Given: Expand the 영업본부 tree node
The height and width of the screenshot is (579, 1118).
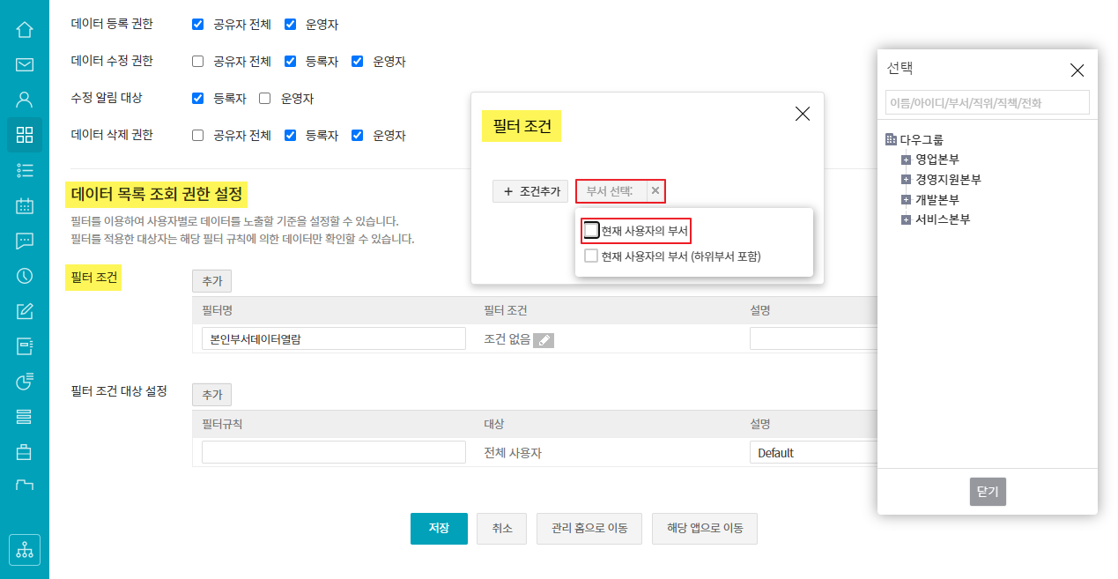Looking at the screenshot, I should [x=906, y=160].
